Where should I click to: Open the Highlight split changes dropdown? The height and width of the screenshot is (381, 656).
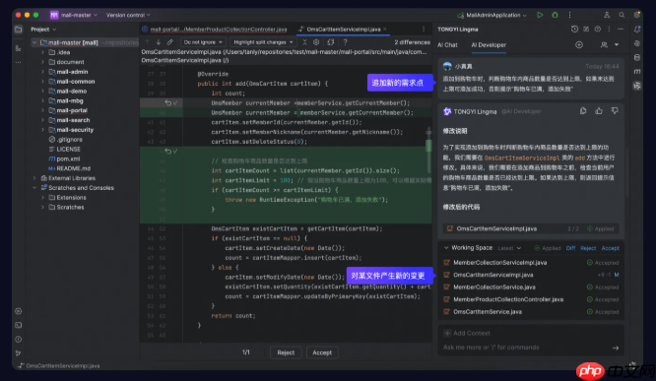(x=263, y=42)
